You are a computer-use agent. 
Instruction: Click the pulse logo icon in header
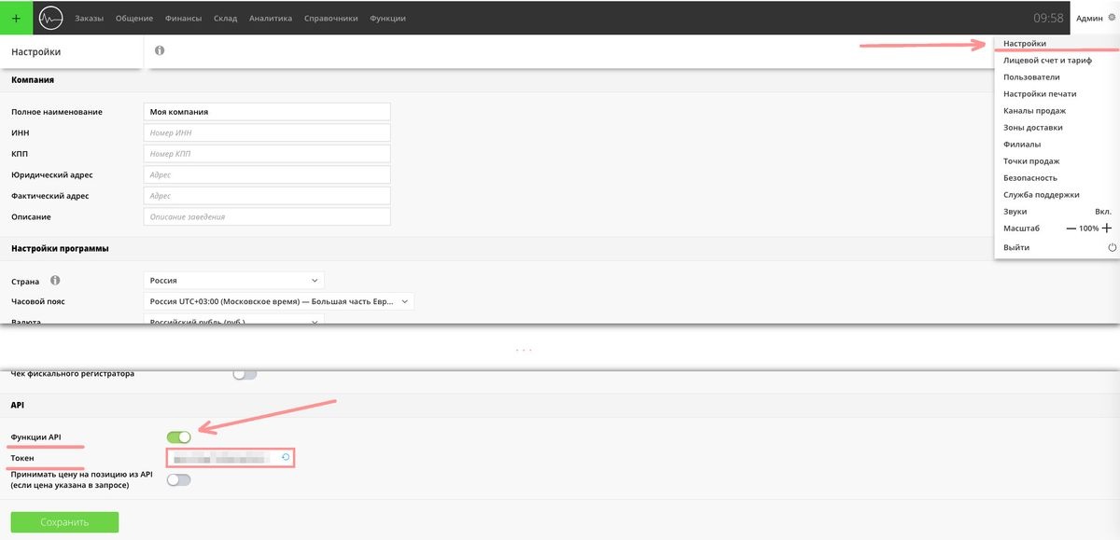48,18
